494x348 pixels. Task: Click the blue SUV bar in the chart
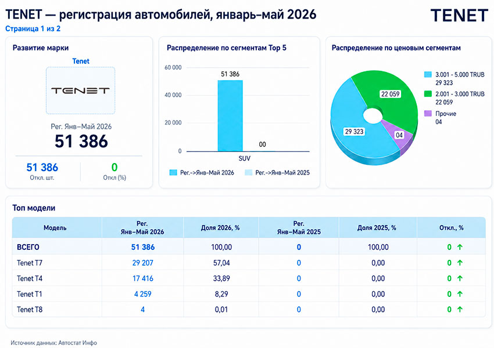230,115
